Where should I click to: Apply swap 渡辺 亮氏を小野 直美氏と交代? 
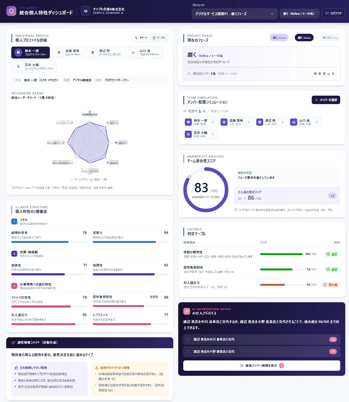(262, 352)
